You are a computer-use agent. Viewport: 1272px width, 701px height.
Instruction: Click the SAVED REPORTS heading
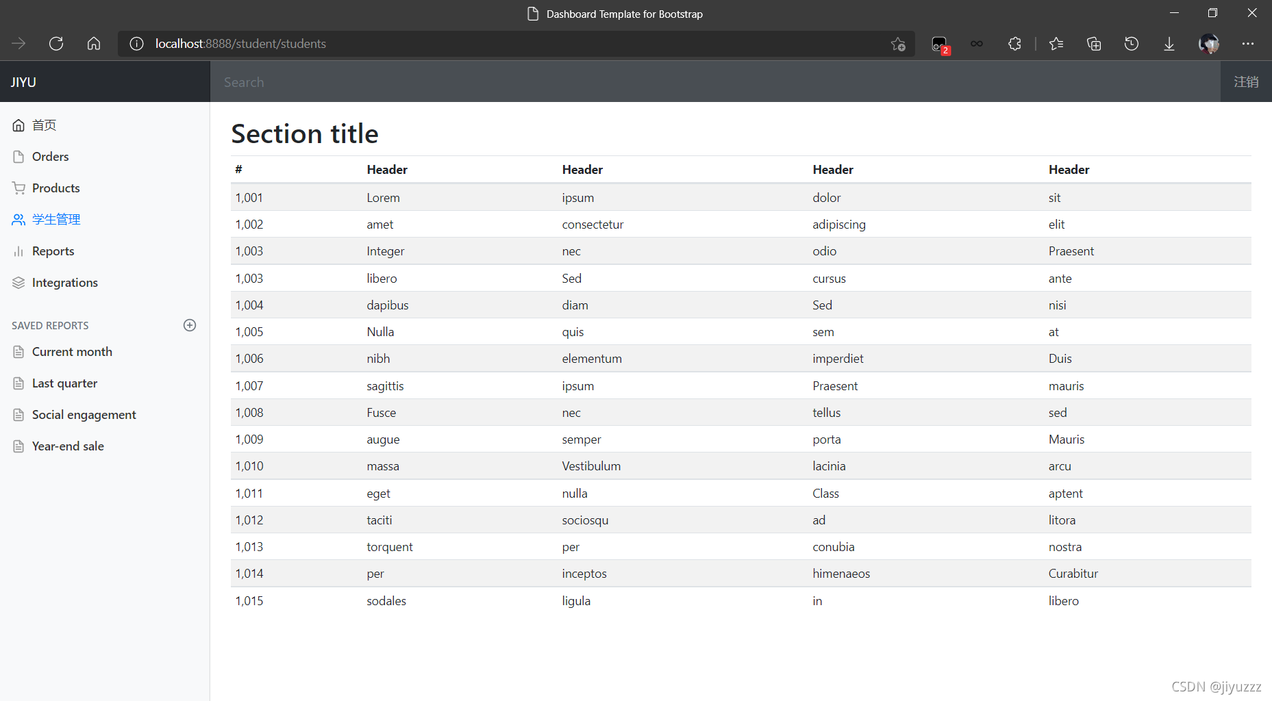50,326
